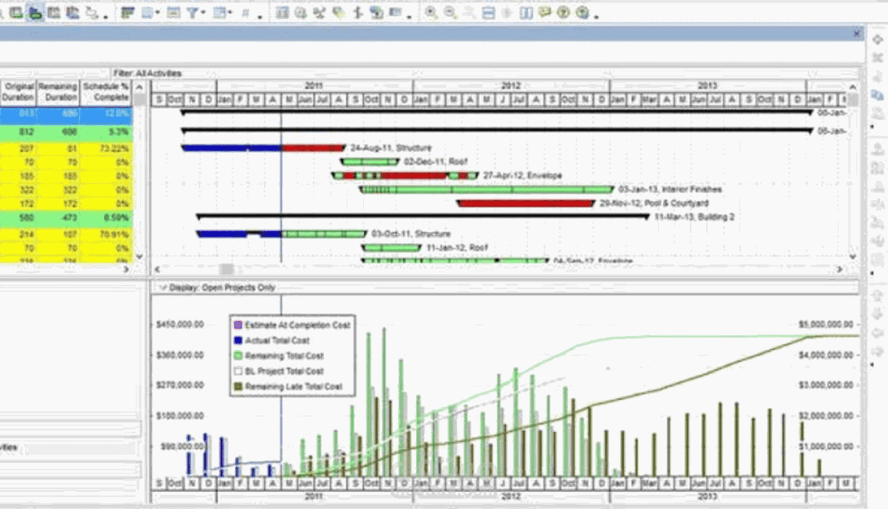Select the Building 2 summary bar

(422, 217)
